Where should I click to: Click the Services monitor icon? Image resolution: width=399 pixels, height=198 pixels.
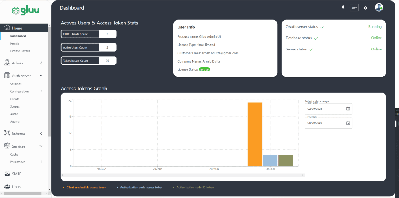point(7,146)
